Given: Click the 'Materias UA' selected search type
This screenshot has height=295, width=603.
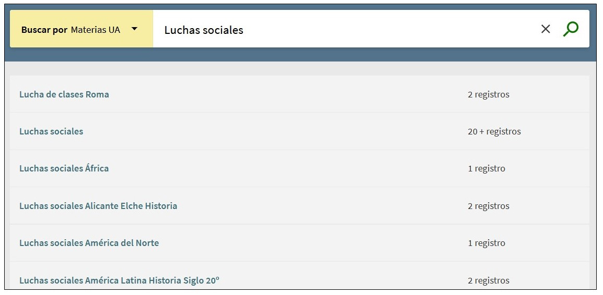Looking at the screenshot, I should coord(96,30).
